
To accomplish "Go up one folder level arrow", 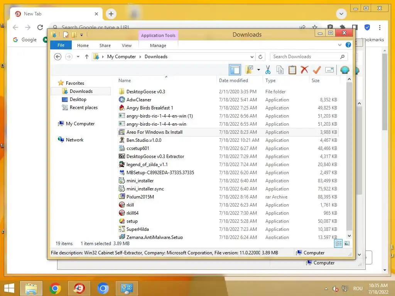I will coord(87,57).
